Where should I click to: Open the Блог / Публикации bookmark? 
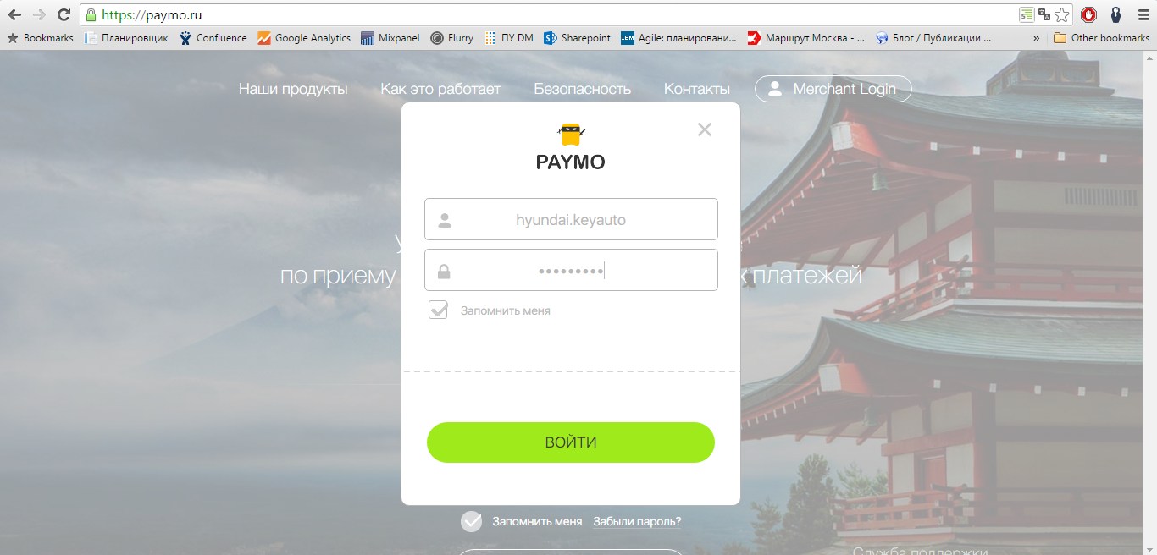tap(933, 38)
